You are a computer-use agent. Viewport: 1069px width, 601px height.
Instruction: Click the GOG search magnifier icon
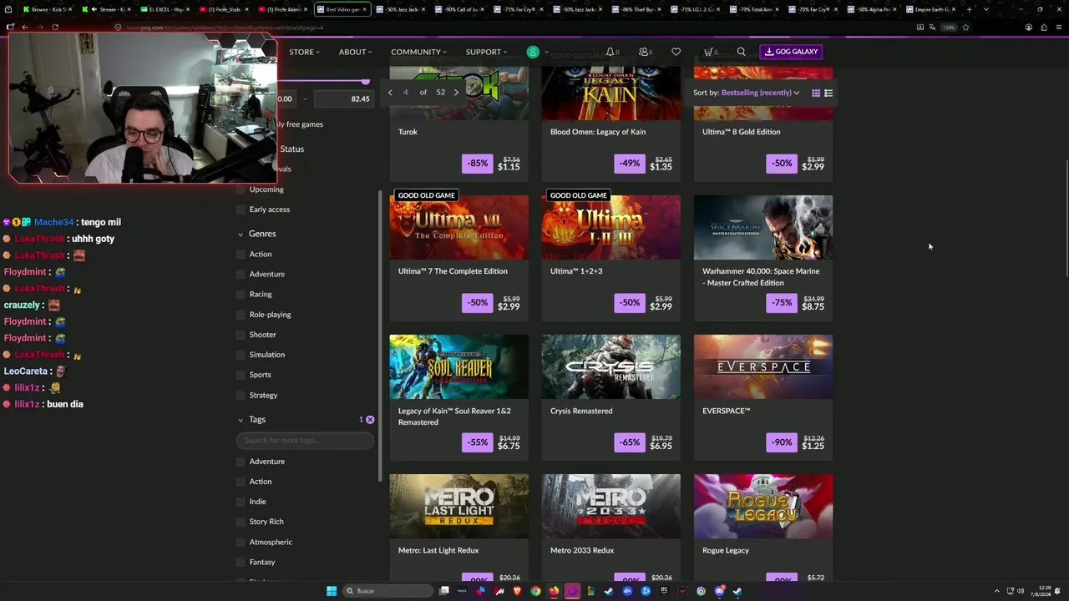741,52
